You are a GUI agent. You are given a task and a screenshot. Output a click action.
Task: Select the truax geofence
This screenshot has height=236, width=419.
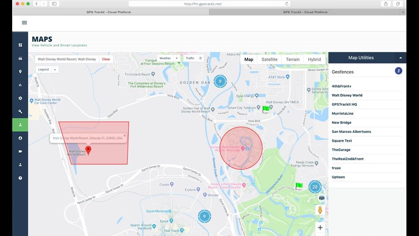pyautogui.click(x=367, y=168)
